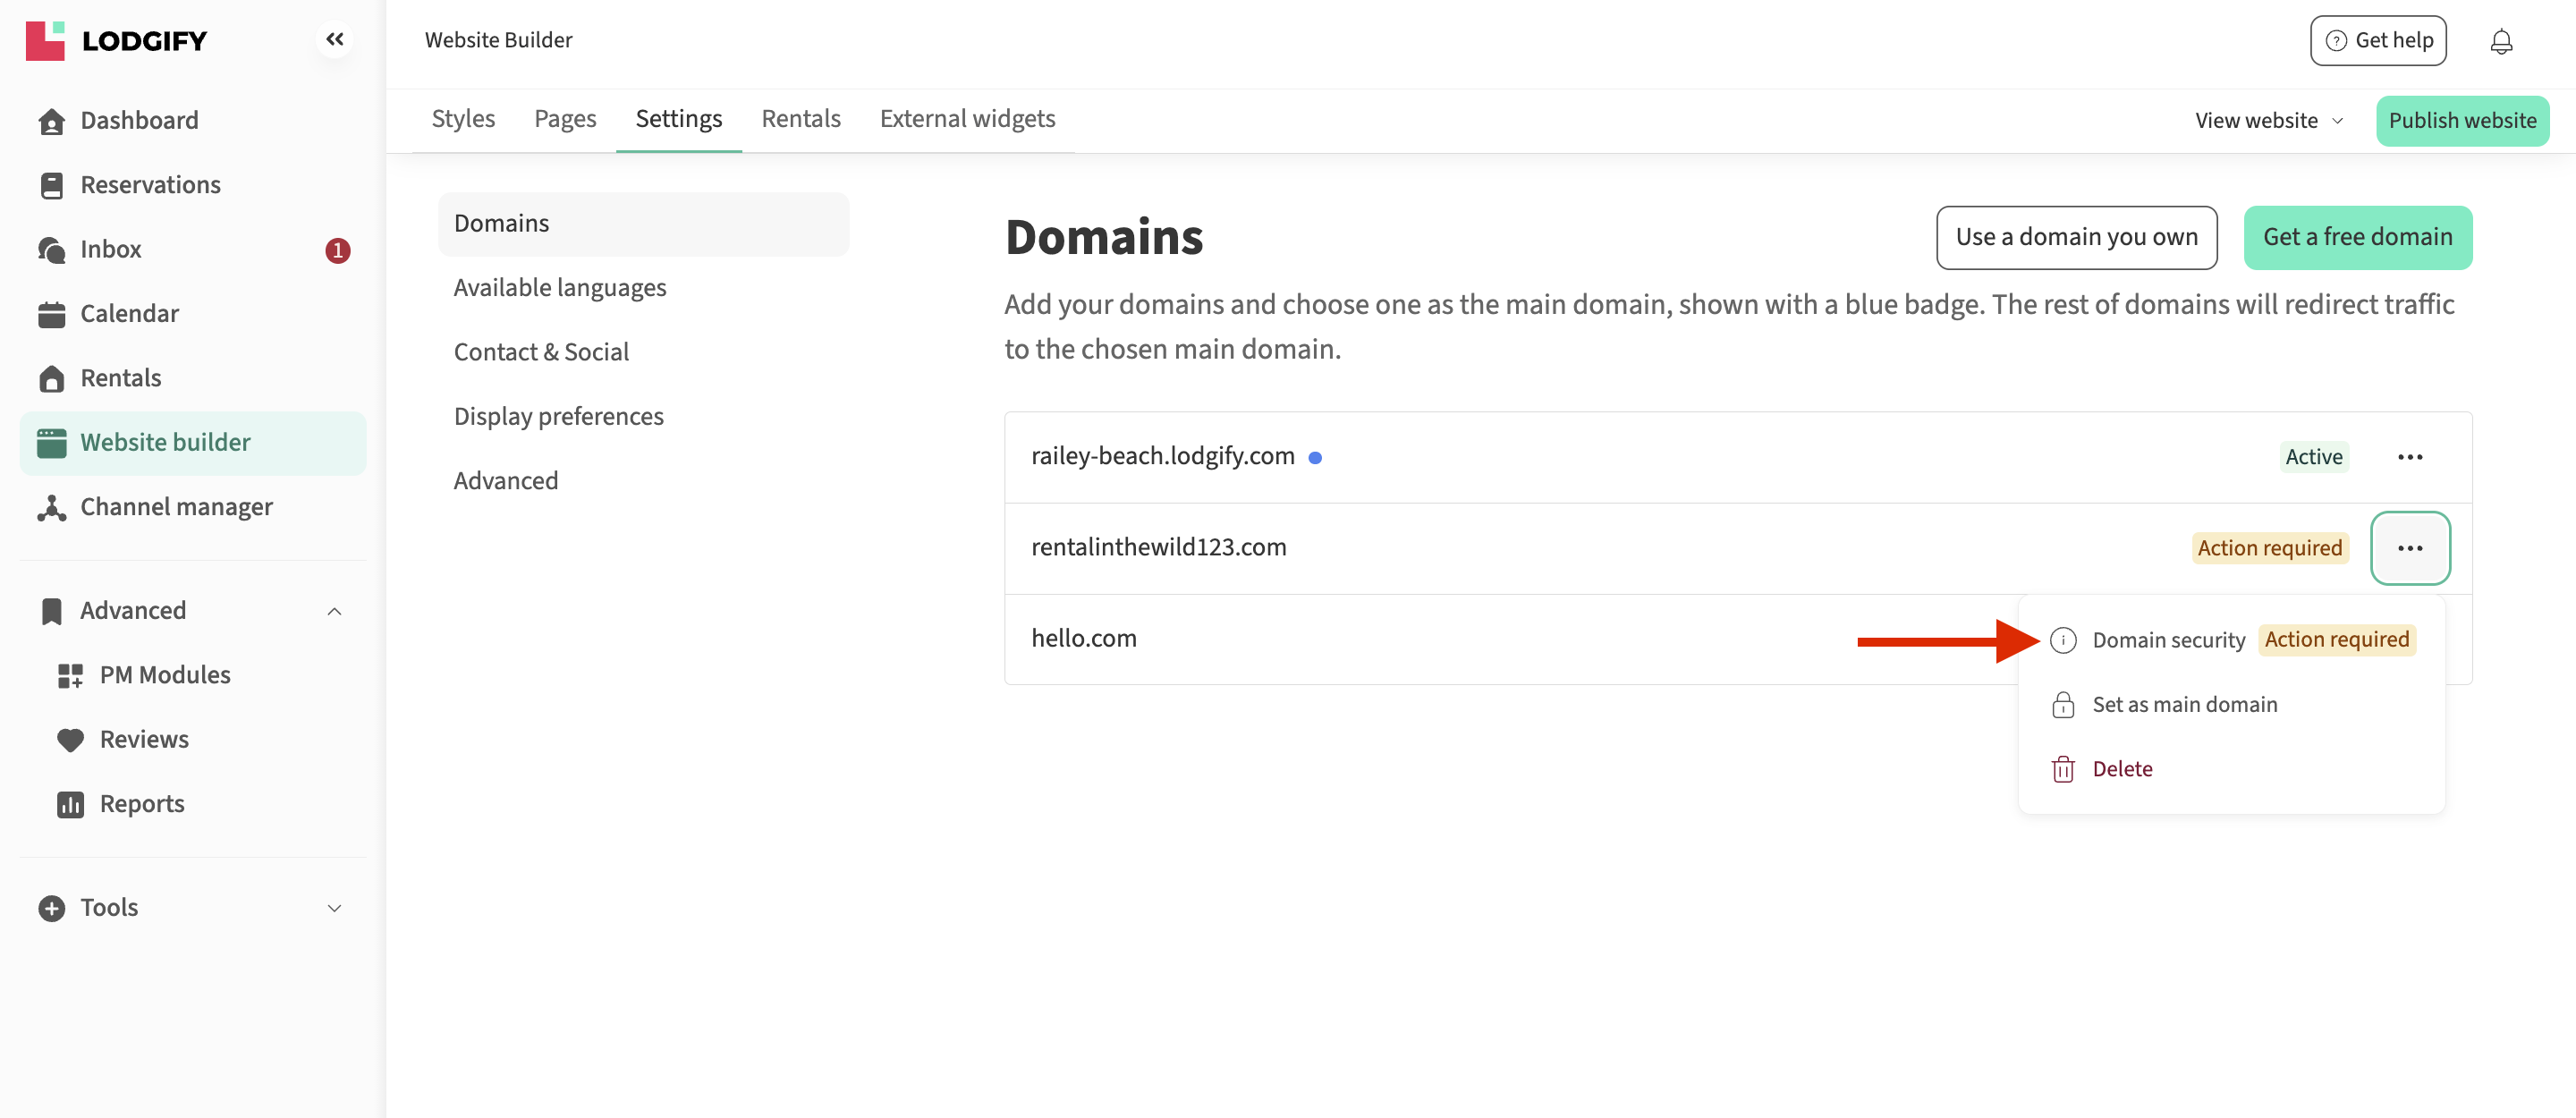
Task: Select Set as main domain
Action: (x=2184, y=705)
